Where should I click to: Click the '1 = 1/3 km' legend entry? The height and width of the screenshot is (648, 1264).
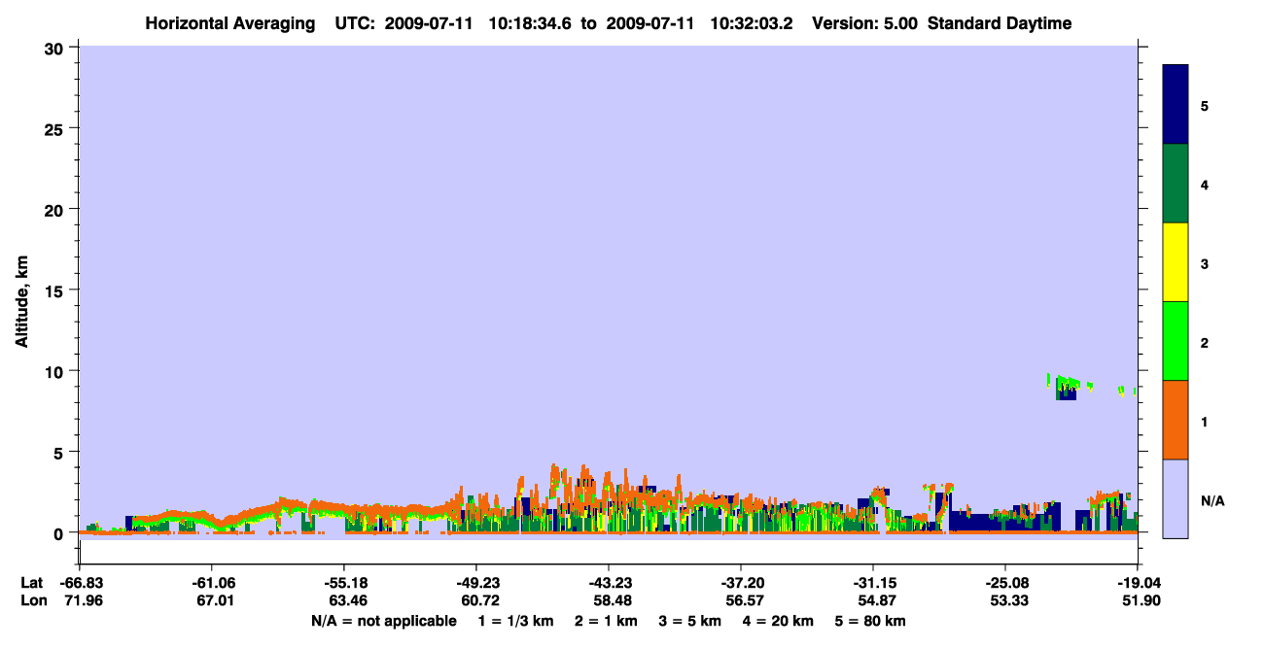(x=515, y=621)
